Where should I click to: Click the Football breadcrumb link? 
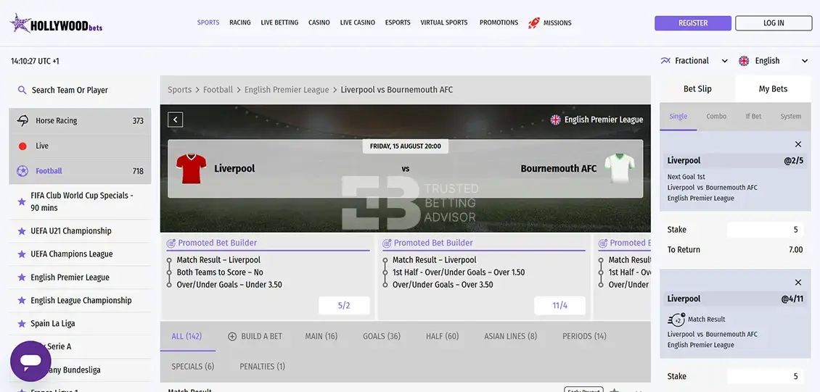coord(218,90)
